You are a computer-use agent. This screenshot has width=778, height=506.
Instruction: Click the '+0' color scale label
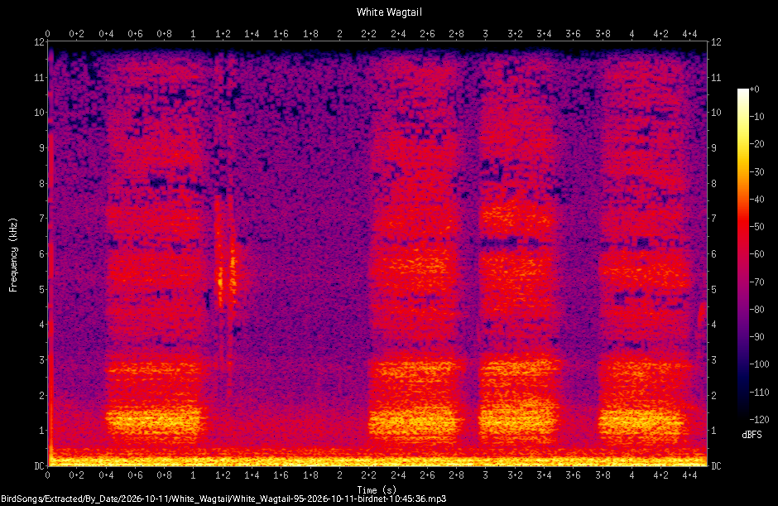point(755,89)
